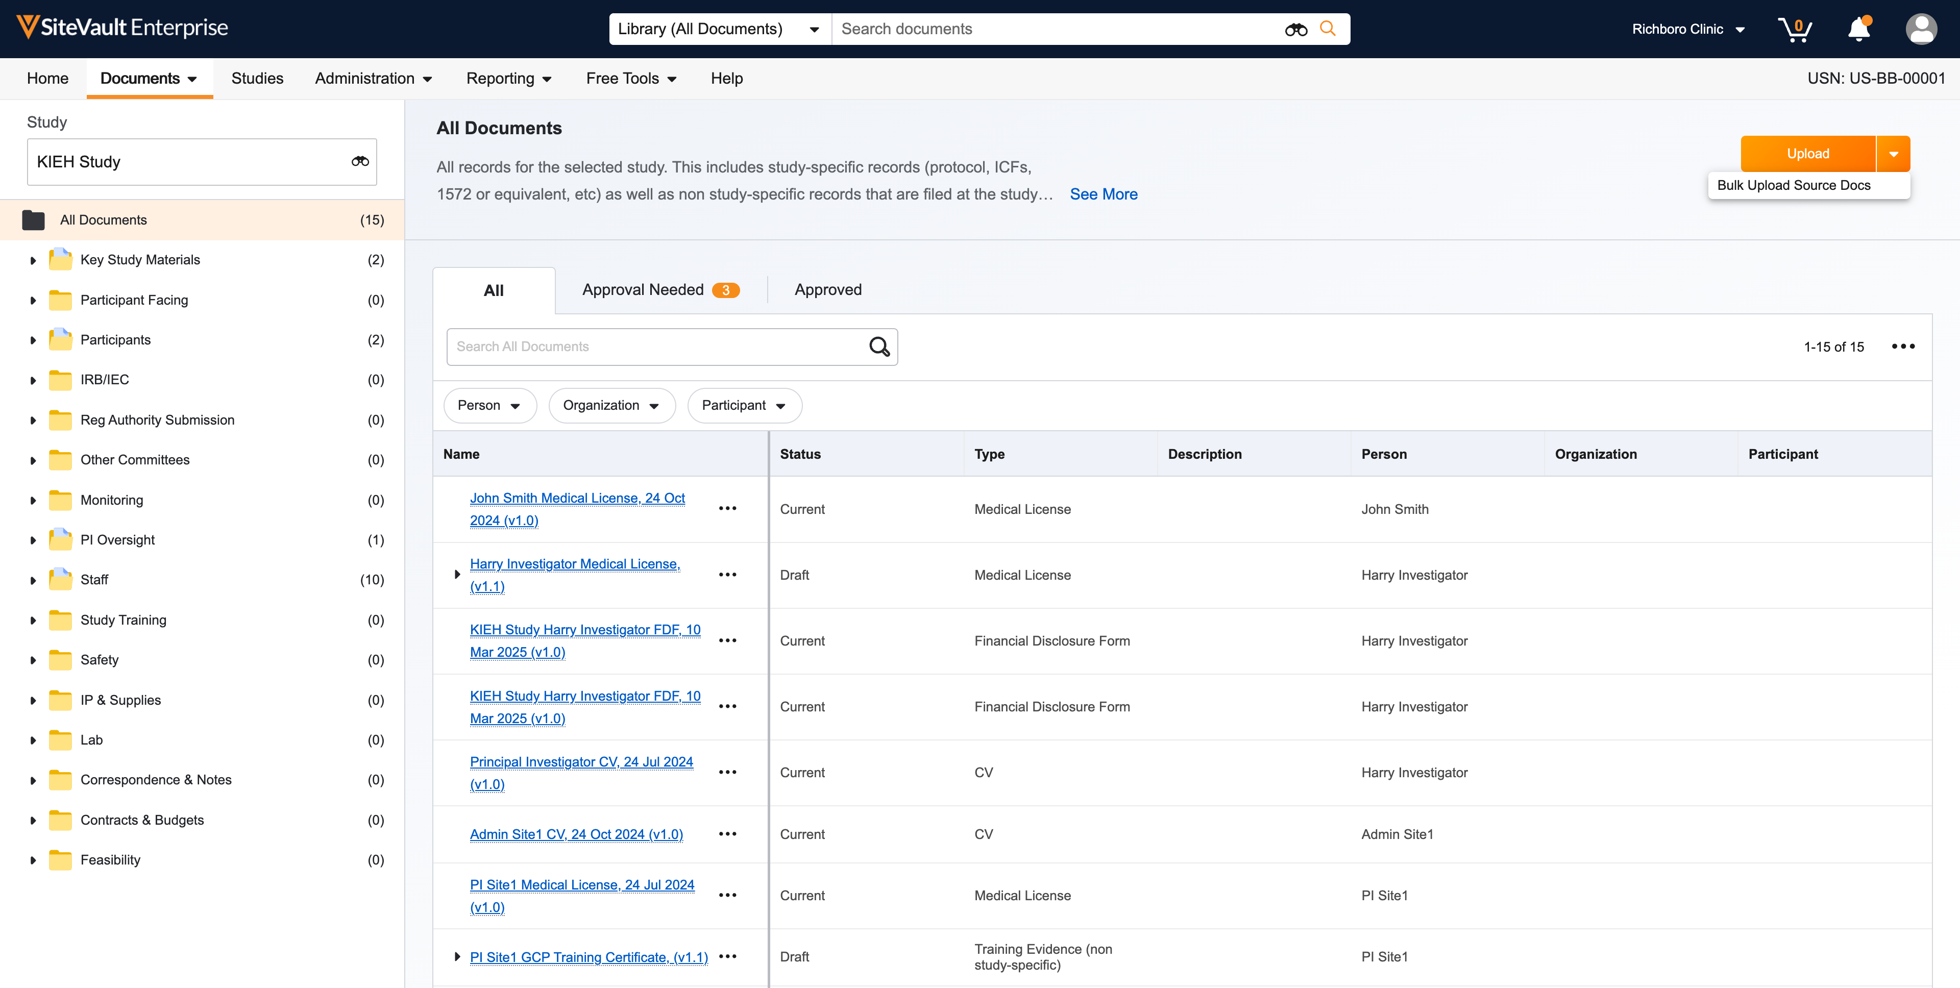Open Principal Investigator CV document link

[581, 773]
